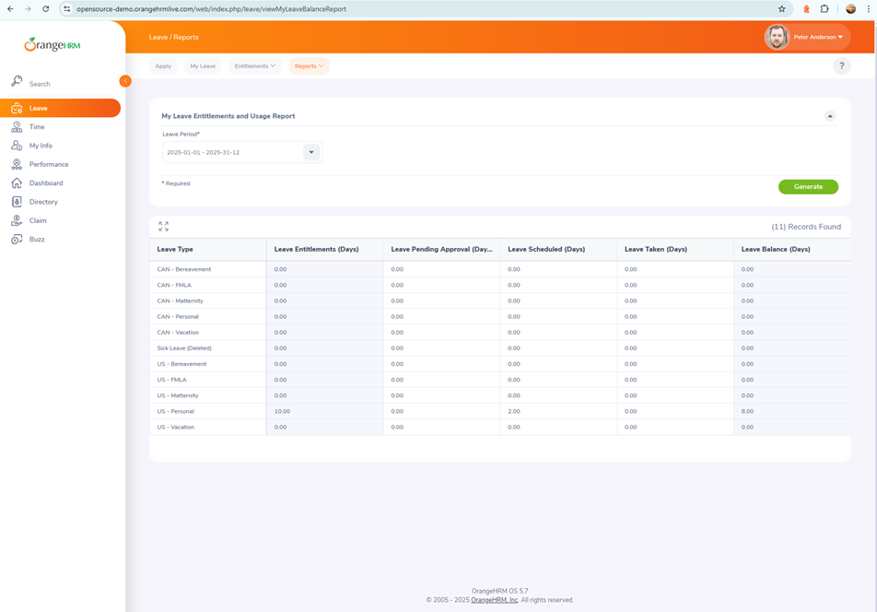Open the Reports dropdown menu
Image resolution: width=877 pixels, height=612 pixels.
click(309, 66)
